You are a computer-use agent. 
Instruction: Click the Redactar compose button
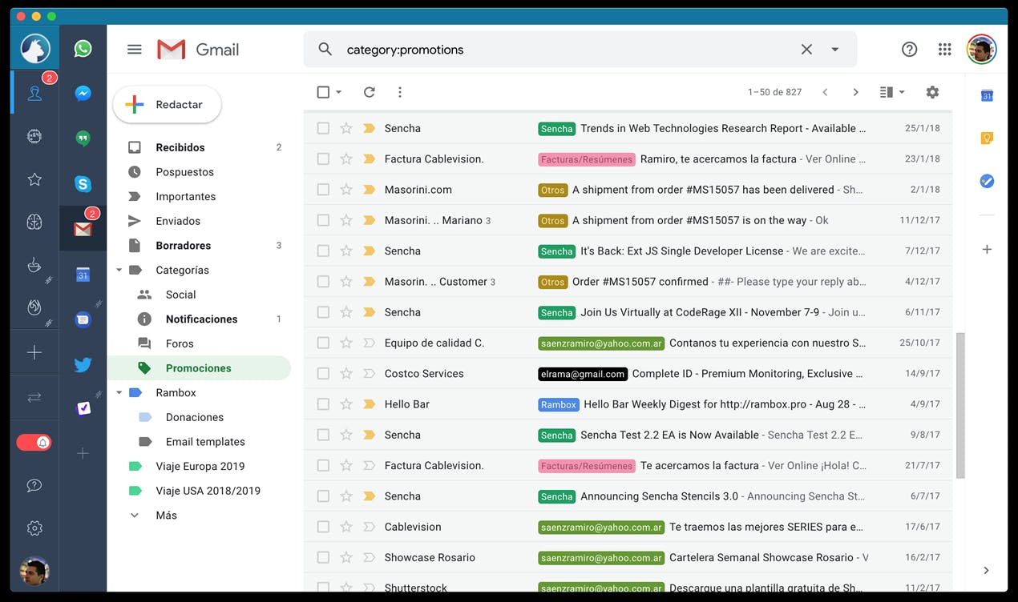point(167,105)
